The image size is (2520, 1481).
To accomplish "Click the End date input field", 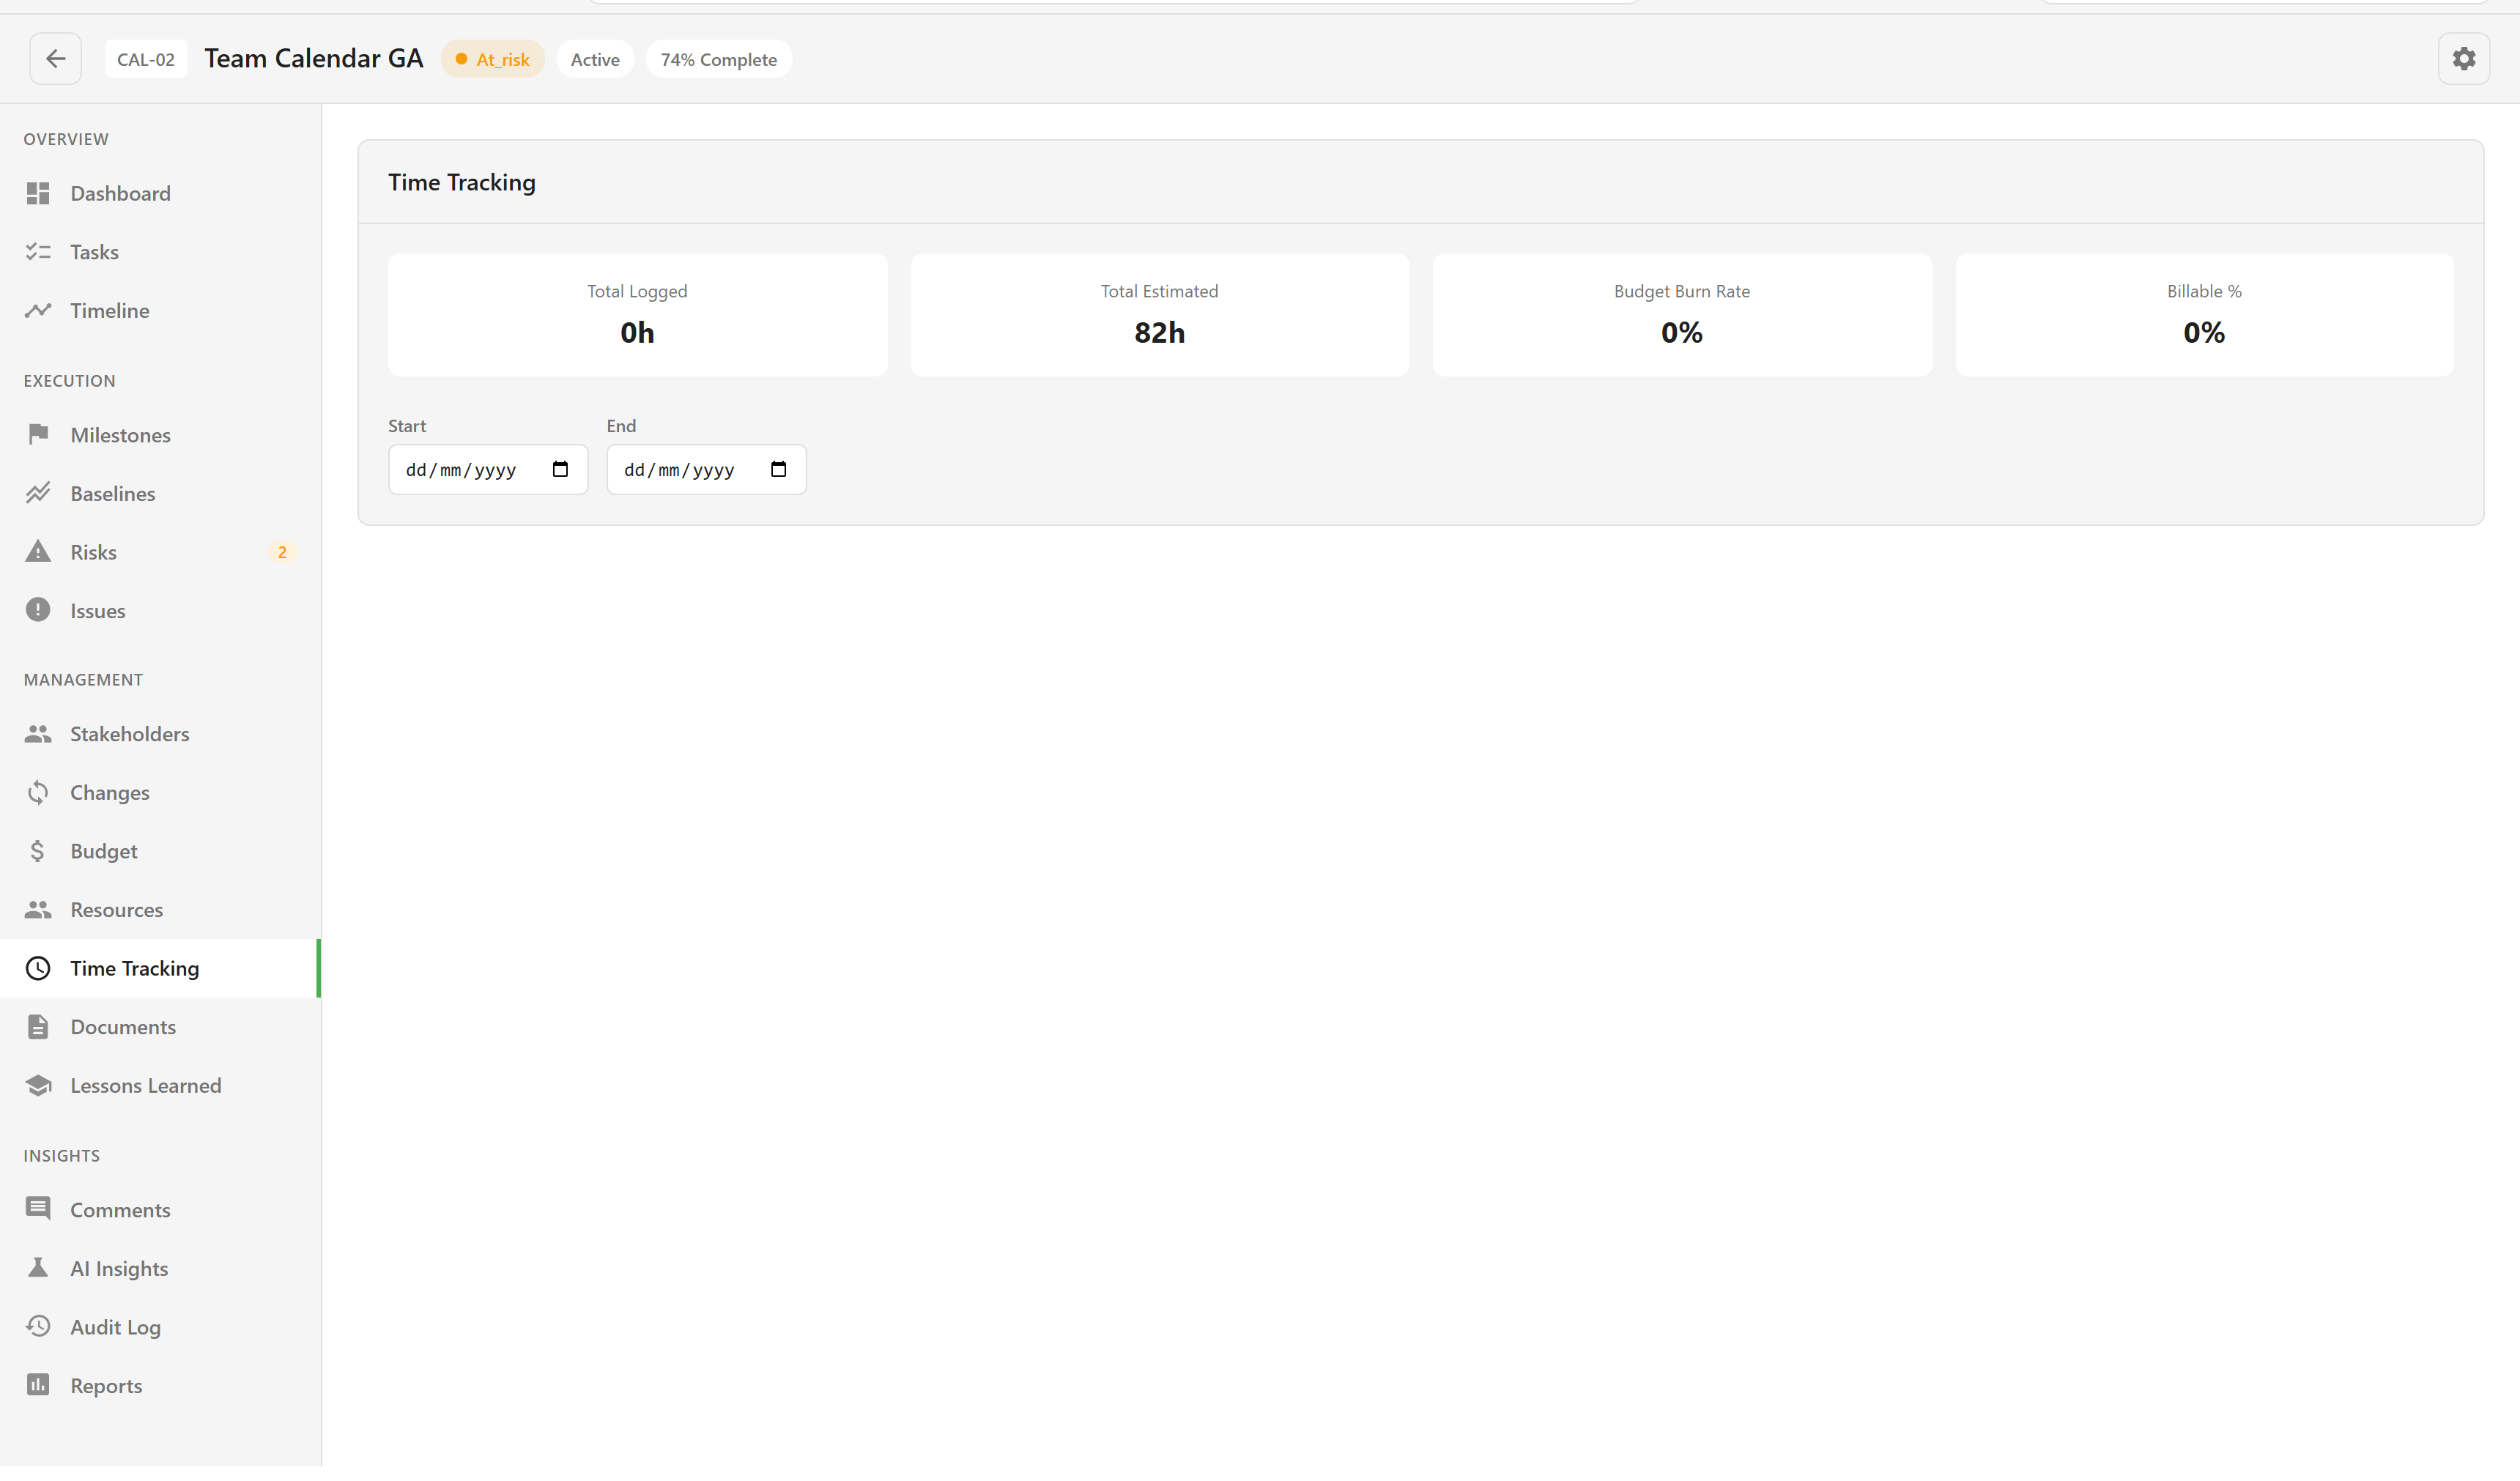I will click(706, 470).
